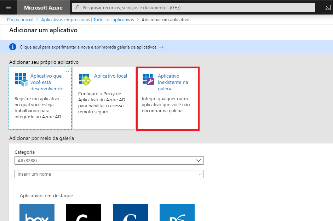Open the hamburger portal menu
Screen dimensions: 333x221
pos(8,7)
